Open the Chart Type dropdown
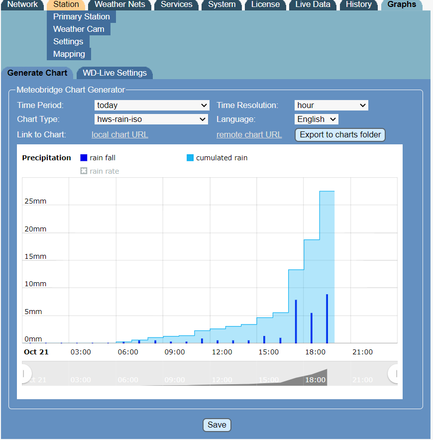The height and width of the screenshot is (440, 433). point(152,119)
